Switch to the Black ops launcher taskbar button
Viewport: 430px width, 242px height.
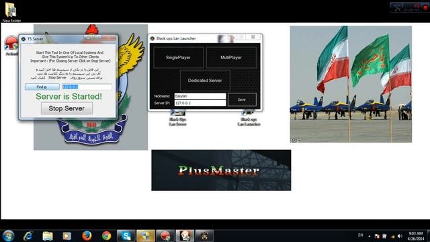[x=204, y=236]
